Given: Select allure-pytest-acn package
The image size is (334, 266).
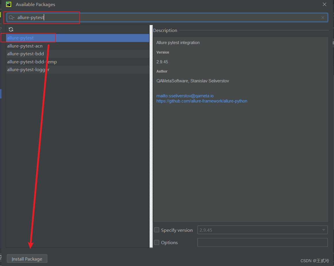Looking at the screenshot, I should [x=78, y=46].
